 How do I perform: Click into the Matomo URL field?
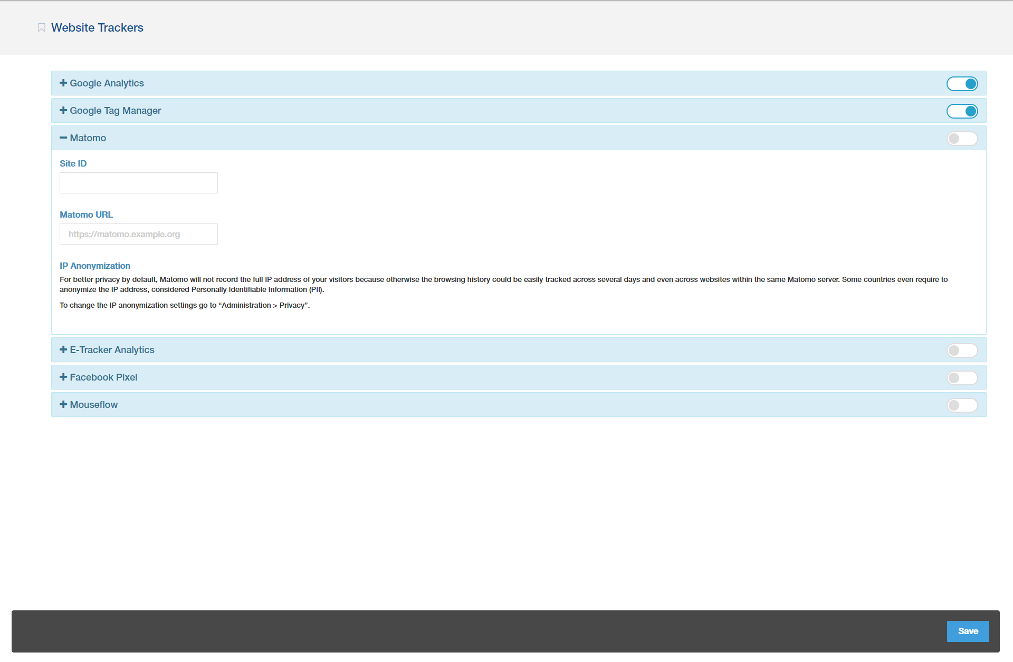138,234
